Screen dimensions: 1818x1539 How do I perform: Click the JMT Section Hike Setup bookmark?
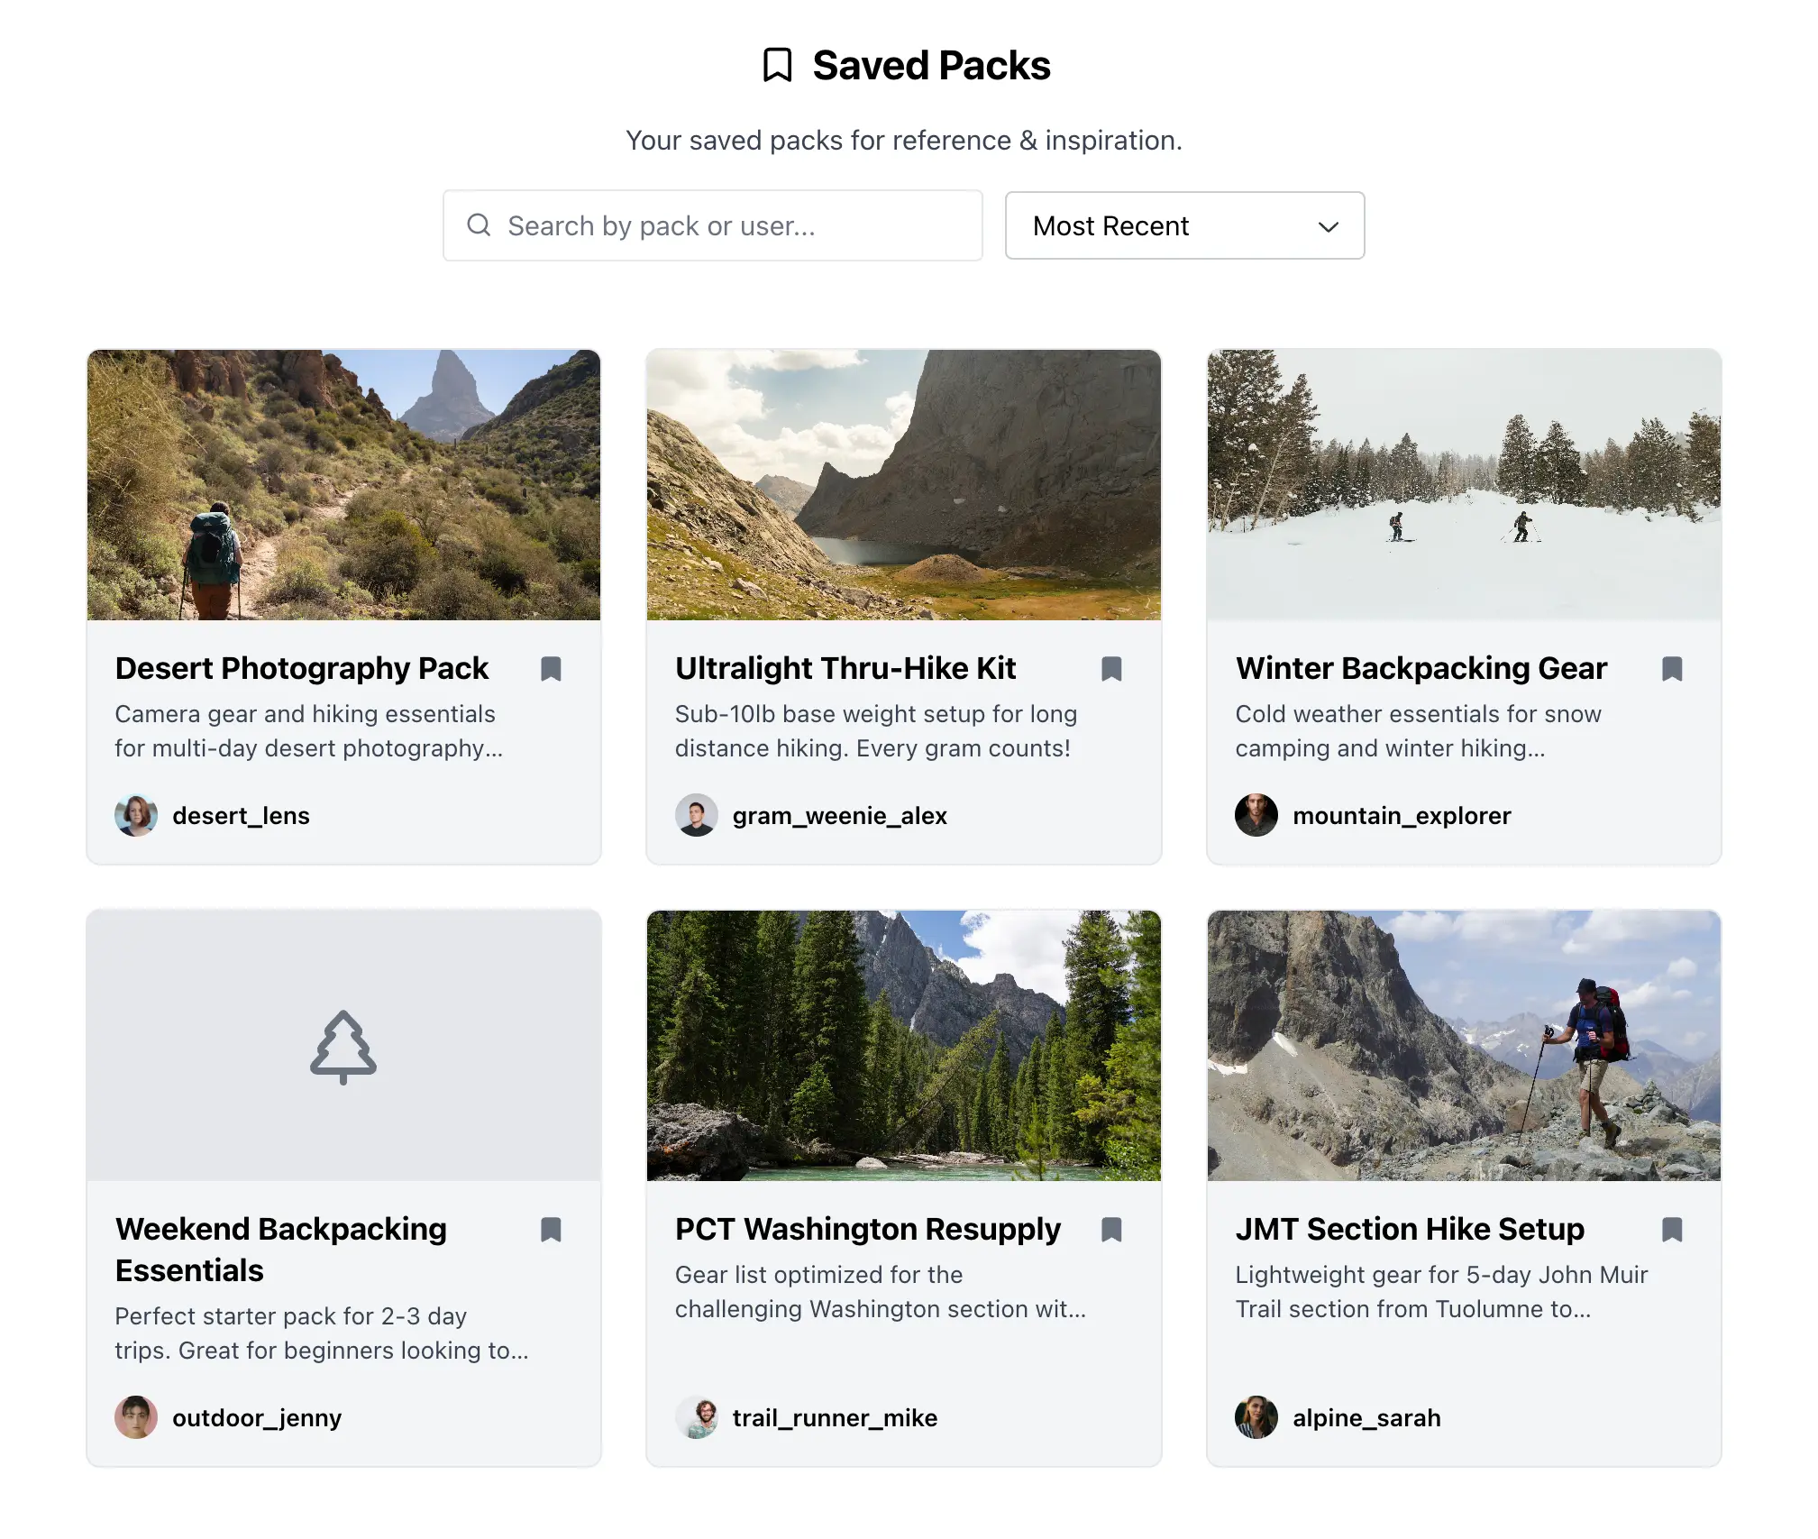[1672, 1230]
